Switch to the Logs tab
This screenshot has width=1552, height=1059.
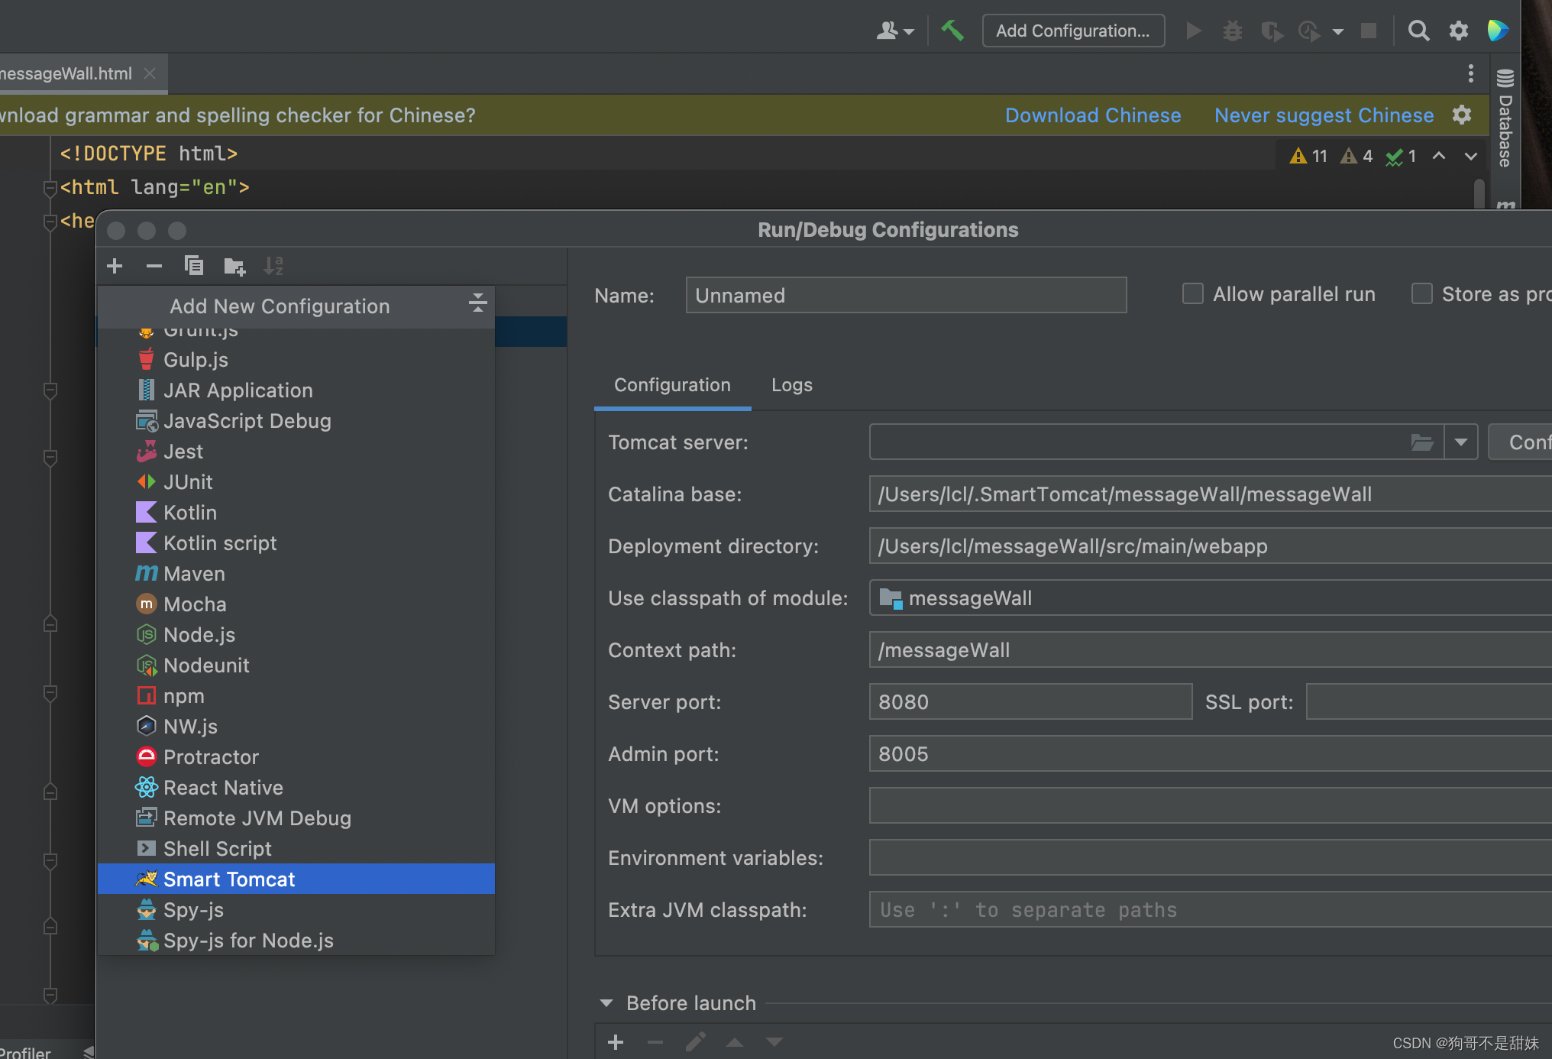(792, 385)
